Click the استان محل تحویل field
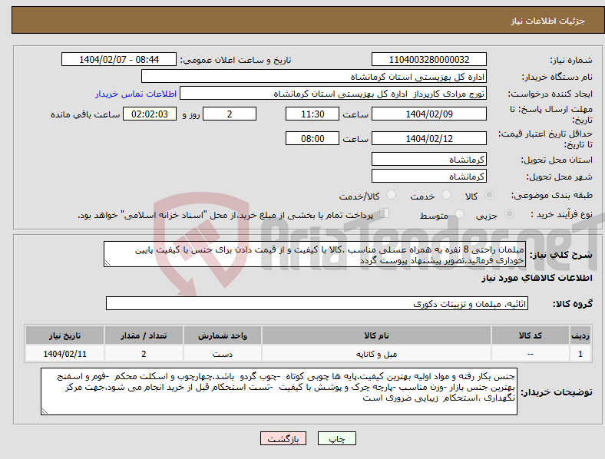The height and width of the screenshot is (459, 605). [428, 159]
